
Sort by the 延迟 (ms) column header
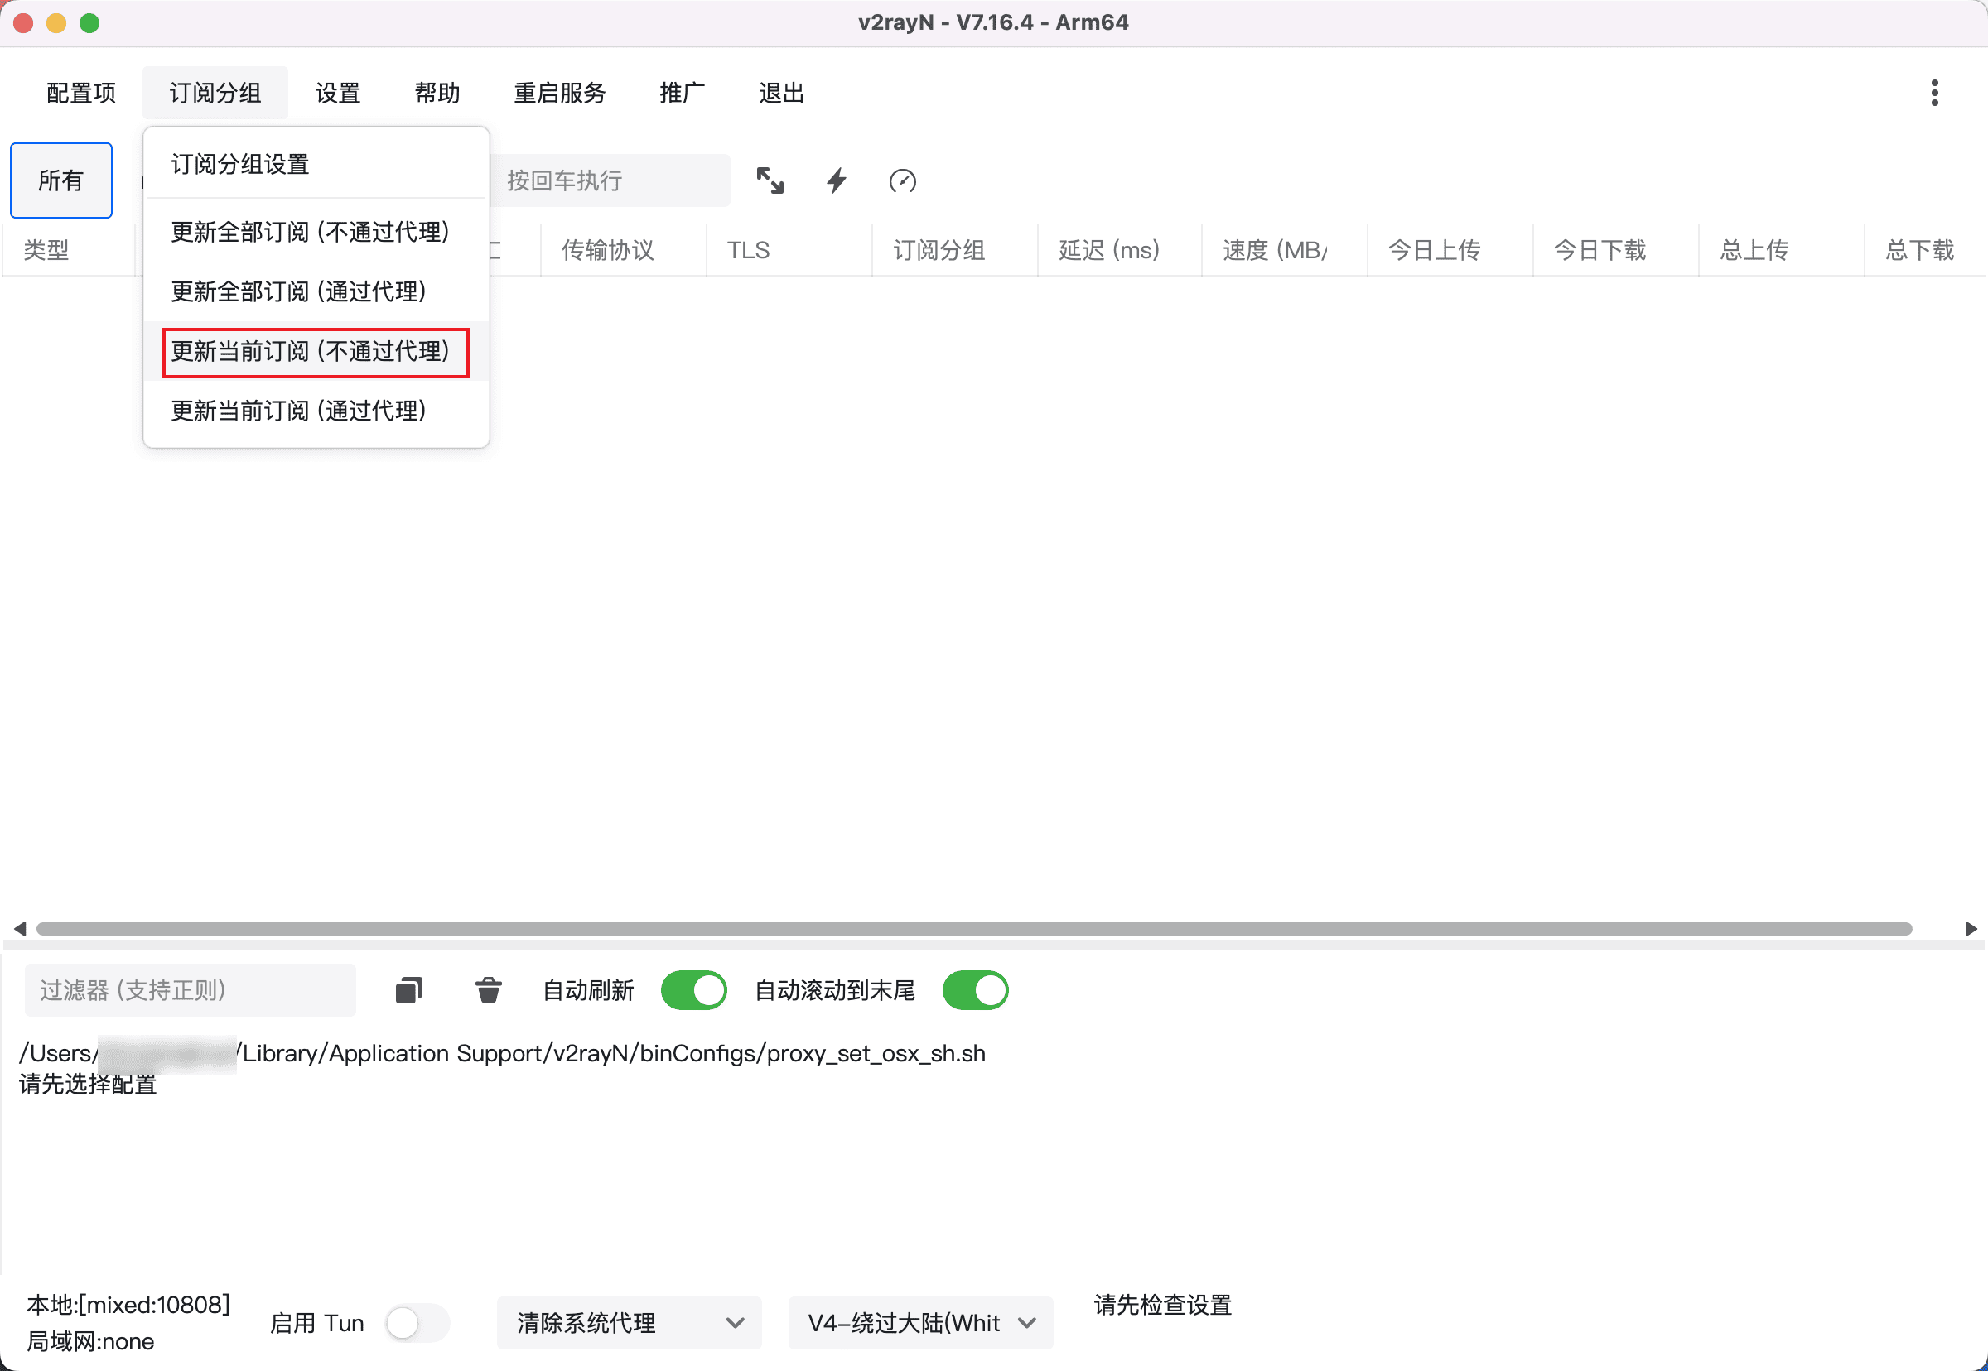coord(1109,250)
